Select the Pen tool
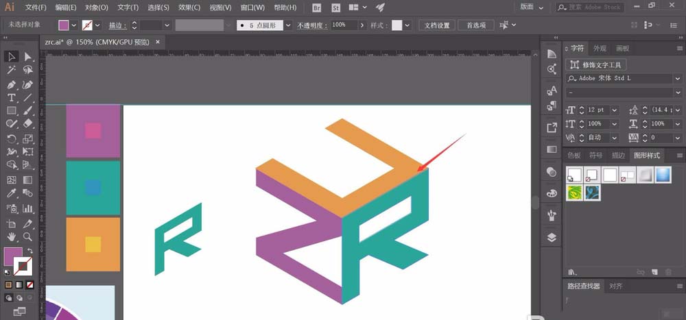This screenshot has height=320, width=686. click(x=12, y=84)
